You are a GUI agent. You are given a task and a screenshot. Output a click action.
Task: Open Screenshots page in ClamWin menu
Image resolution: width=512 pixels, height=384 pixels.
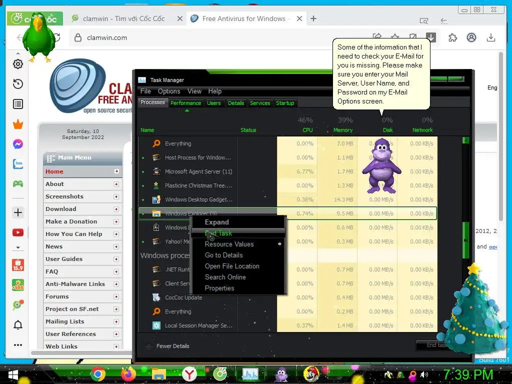click(x=83, y=196)
